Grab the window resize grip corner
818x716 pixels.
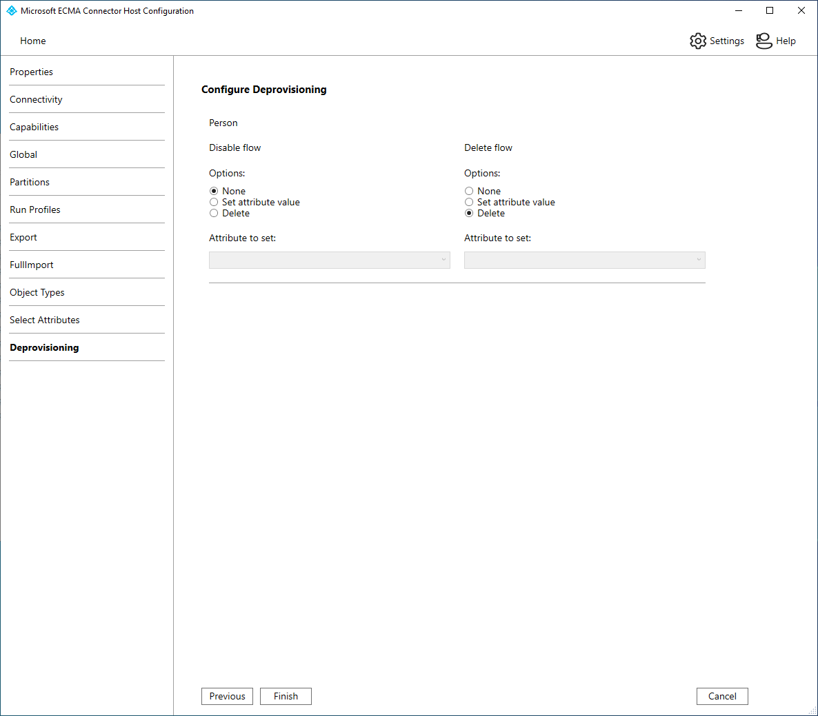812,710
